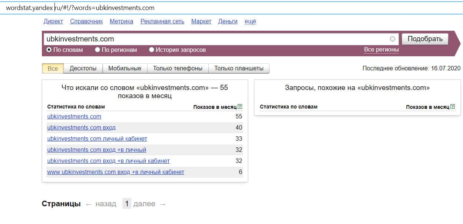Click the 'ubkinvestments com вход' query link
The width and height of the screenshot is (463, 224).
coord(81,127)
